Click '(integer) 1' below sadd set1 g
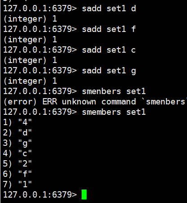The image size is (187, 203). click(30, 81)
